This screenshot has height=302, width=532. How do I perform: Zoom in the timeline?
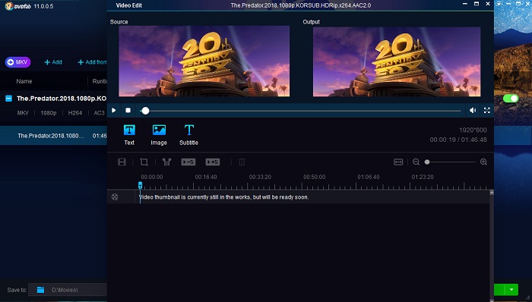tap(484, 162)
